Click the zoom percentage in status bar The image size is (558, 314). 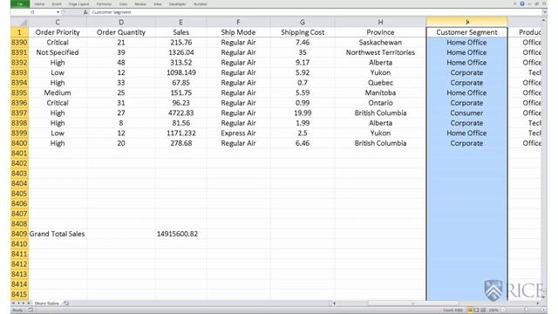pos(493,311)
